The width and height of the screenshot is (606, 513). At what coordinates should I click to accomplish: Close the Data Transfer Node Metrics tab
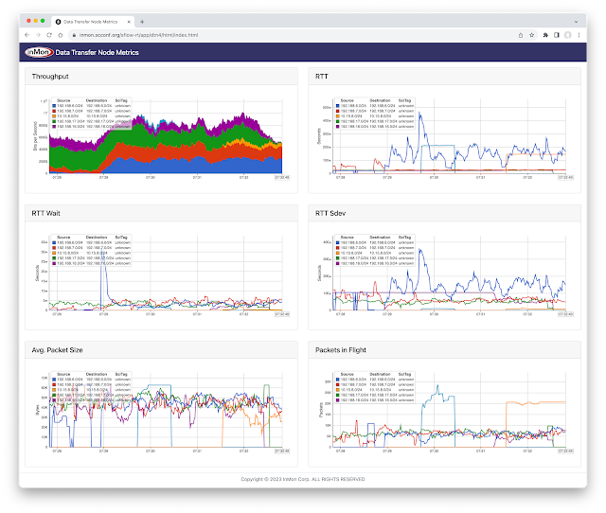[x=129, y=22]
